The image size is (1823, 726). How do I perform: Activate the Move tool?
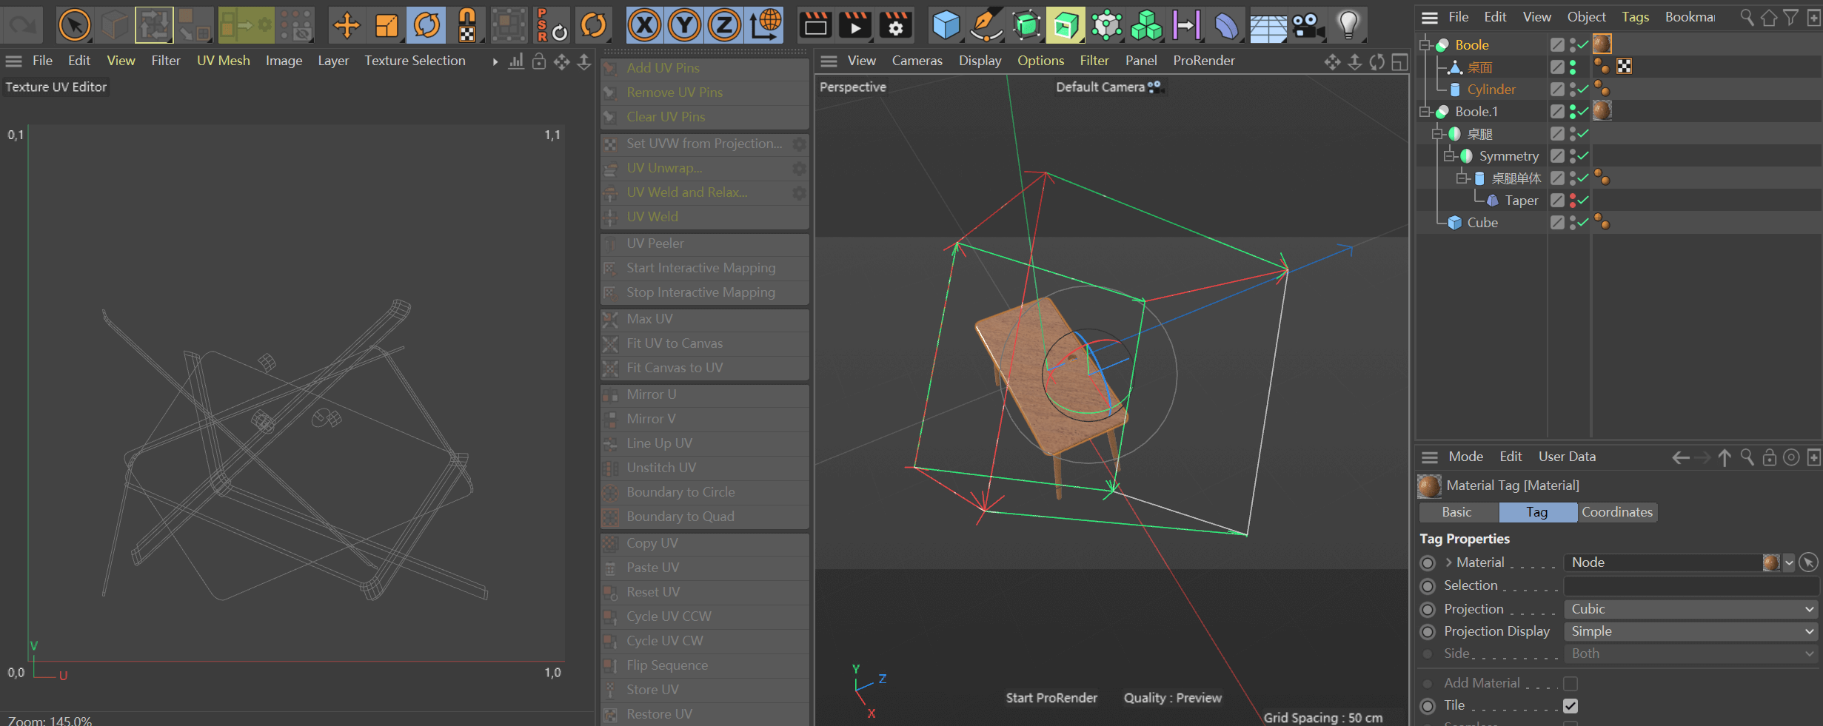pyautogui.click(x=346, y=26)
